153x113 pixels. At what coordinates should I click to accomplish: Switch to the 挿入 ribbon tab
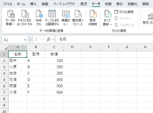click(x=33, y=4)
